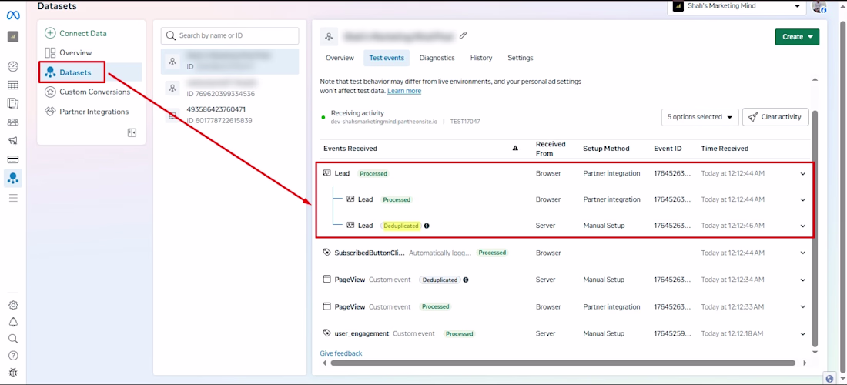847x385 pixels.
Task: Expand nested Lead Browser row at 12:12:44 chevron
Action: tap(802, 199)
